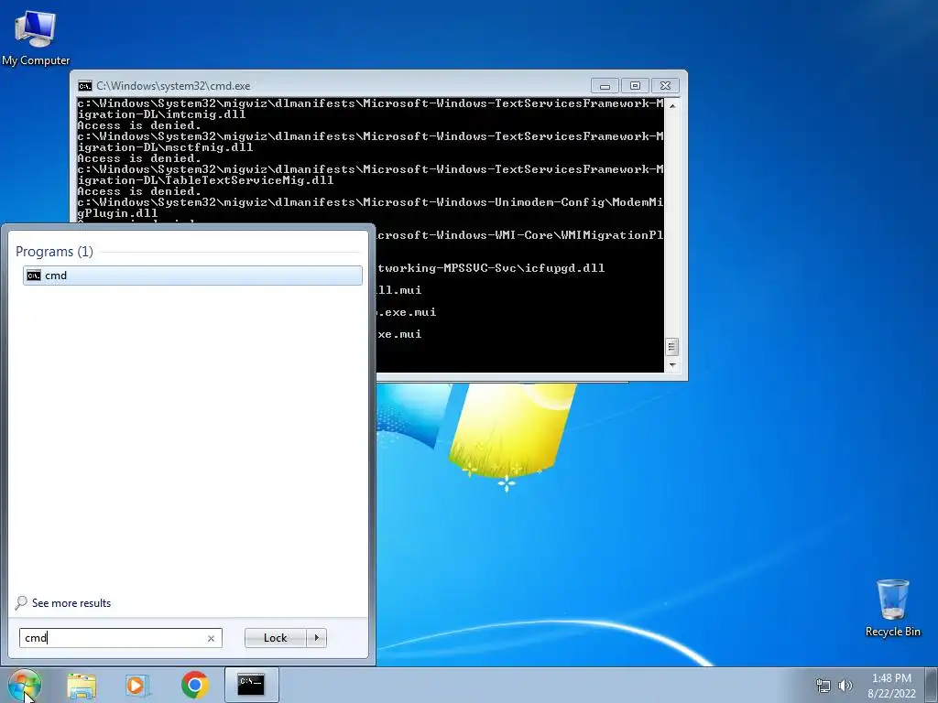Click the cmd.exe title bar system icon
Image resolution: width=938 pixels, height=703 pixels.
(85, 86)
